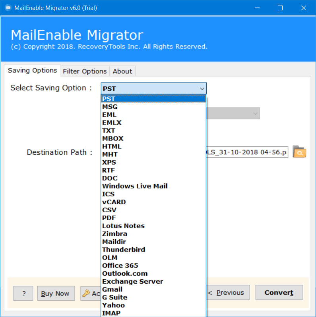Pick vCARD from the dropdown list
This screenshot has width=316, height=317.
click(x=153, y=202)
